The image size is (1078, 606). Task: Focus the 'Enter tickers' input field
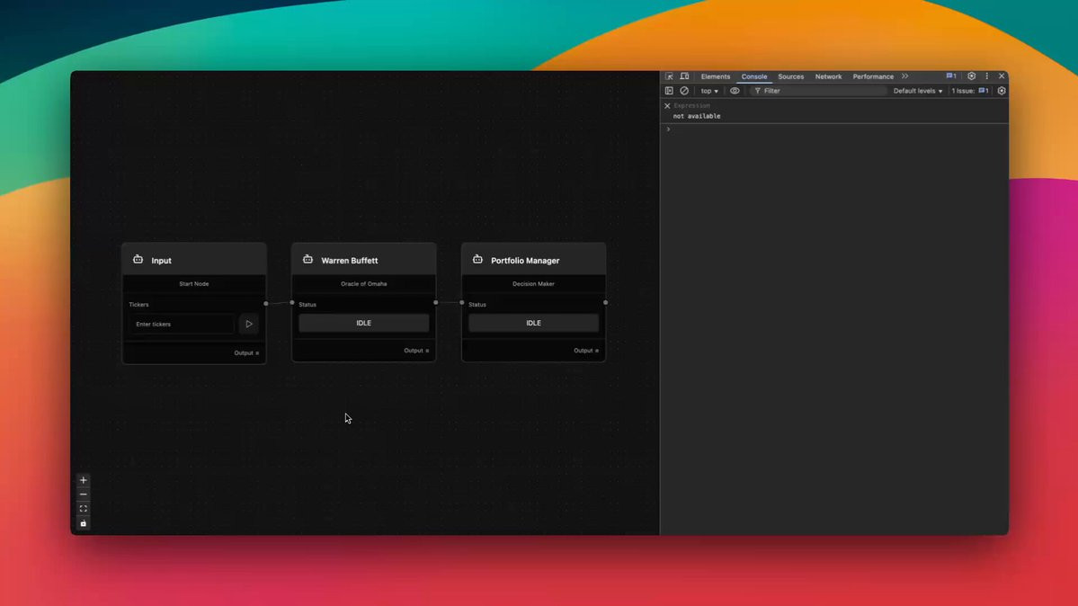(x=183, y=324)
